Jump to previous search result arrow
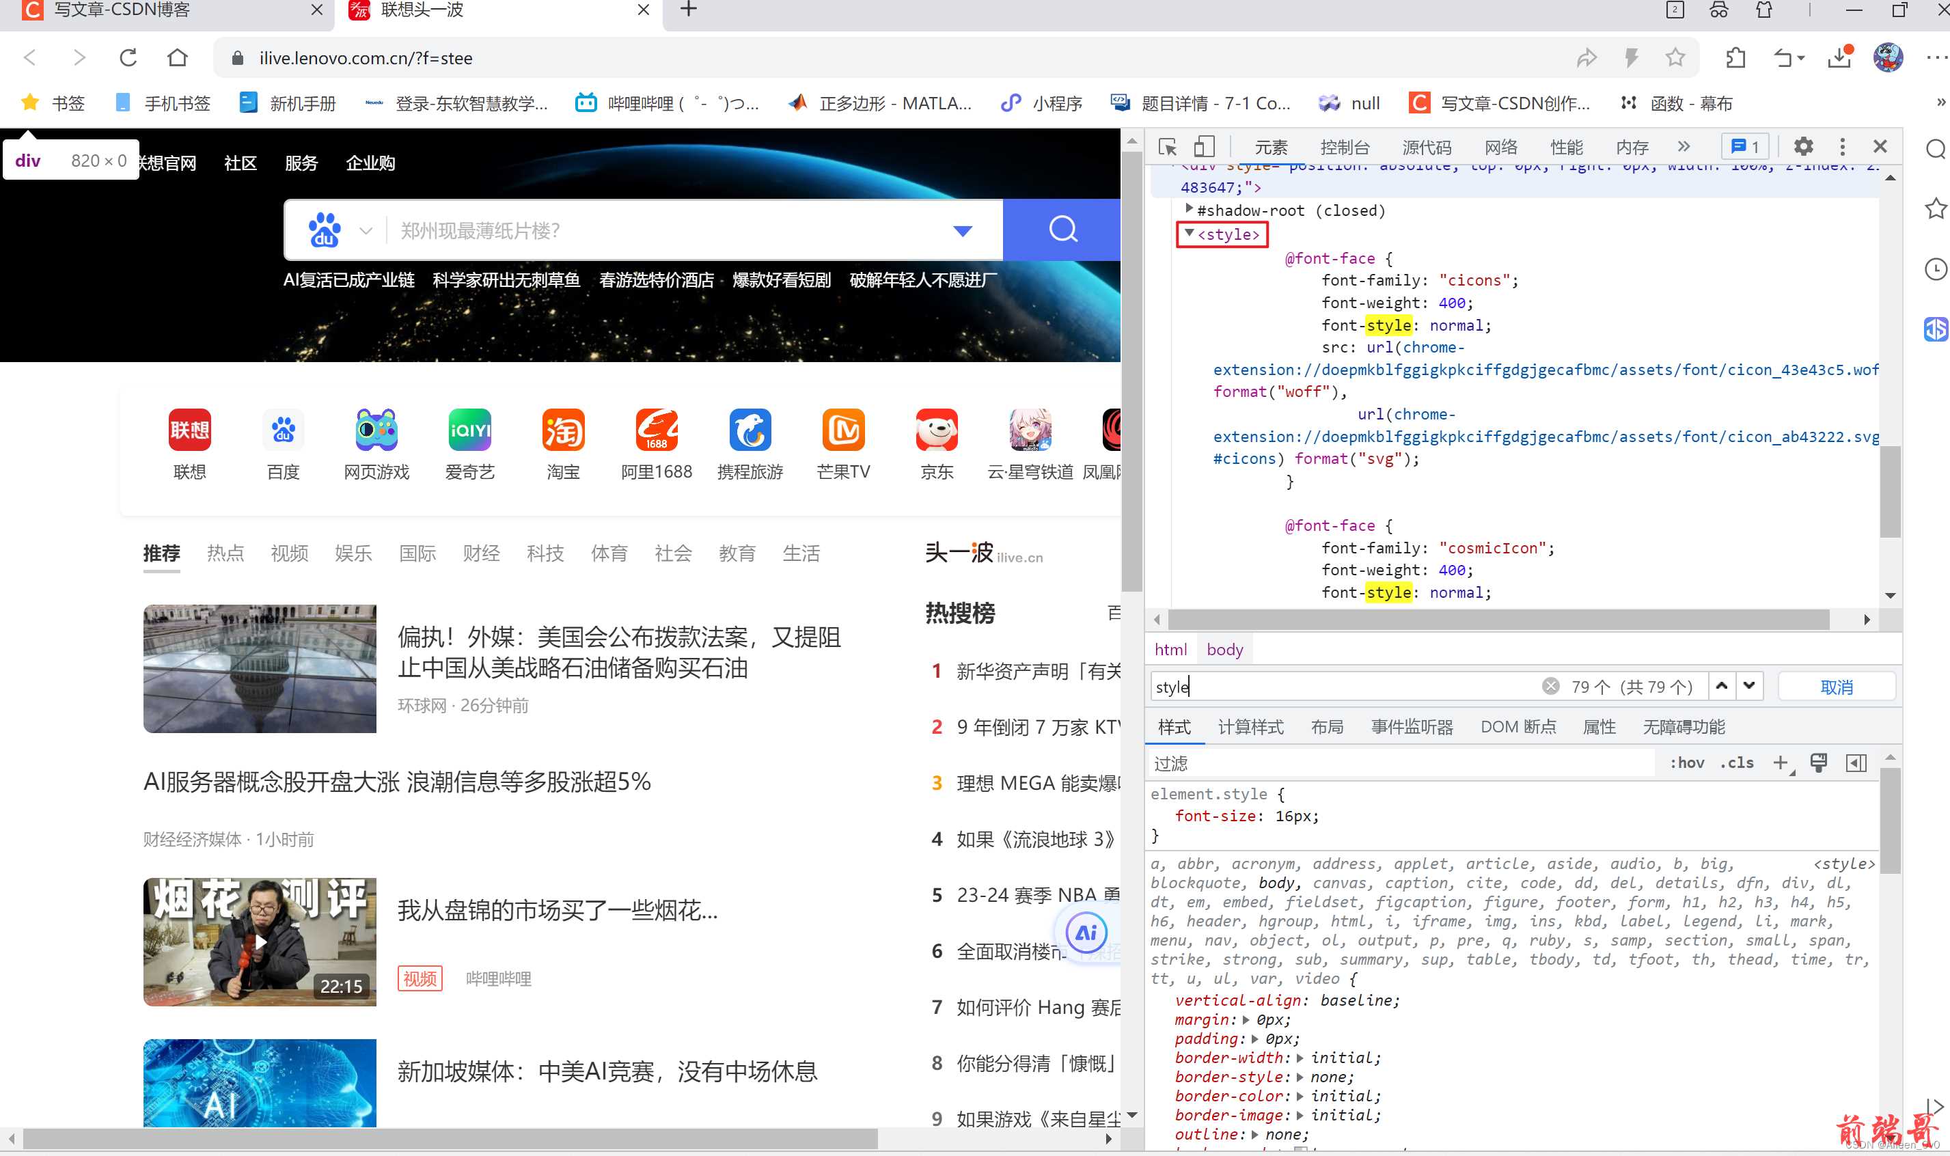The image size is (1950, 1156). pyautogui.click(x=1722, y=685)
